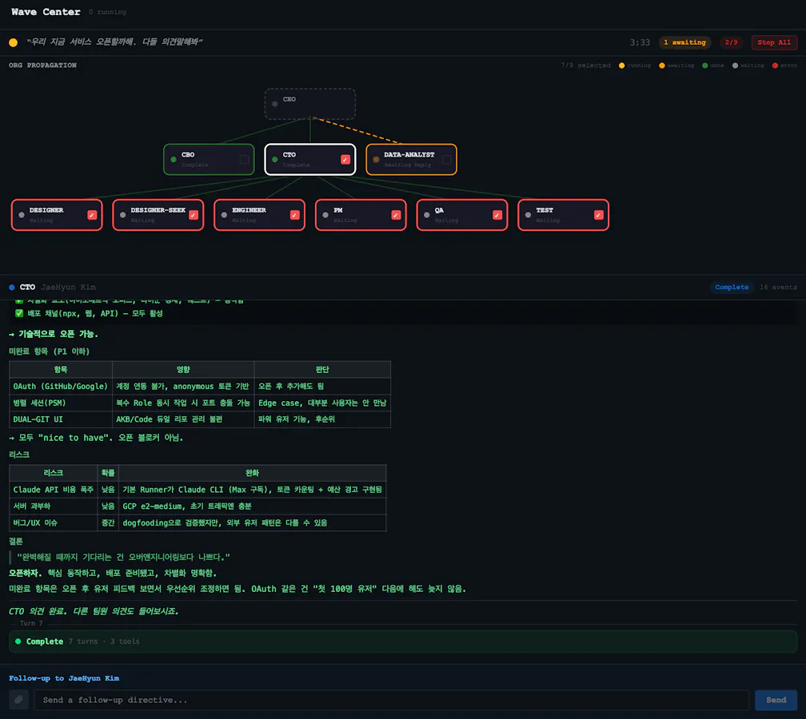Click the 'GCP e2-medium' mitigation cell
This screenshot has width=806, height=719.
click(x=252, y=506)
